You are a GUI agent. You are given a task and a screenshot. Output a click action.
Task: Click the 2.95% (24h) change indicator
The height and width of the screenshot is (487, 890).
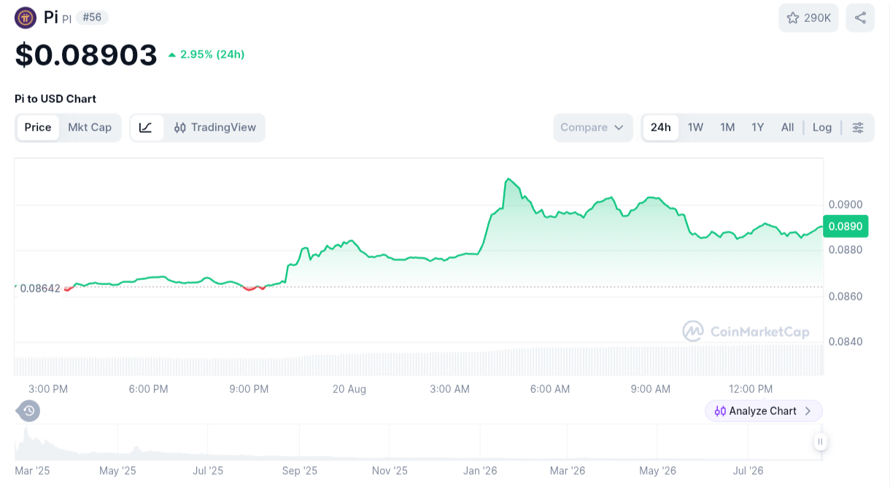click(206, 55)
